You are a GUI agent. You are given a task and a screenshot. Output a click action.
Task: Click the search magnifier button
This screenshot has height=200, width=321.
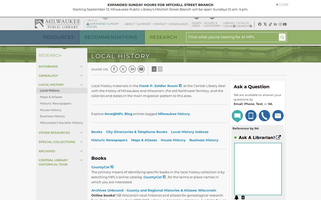coord(282,37)
